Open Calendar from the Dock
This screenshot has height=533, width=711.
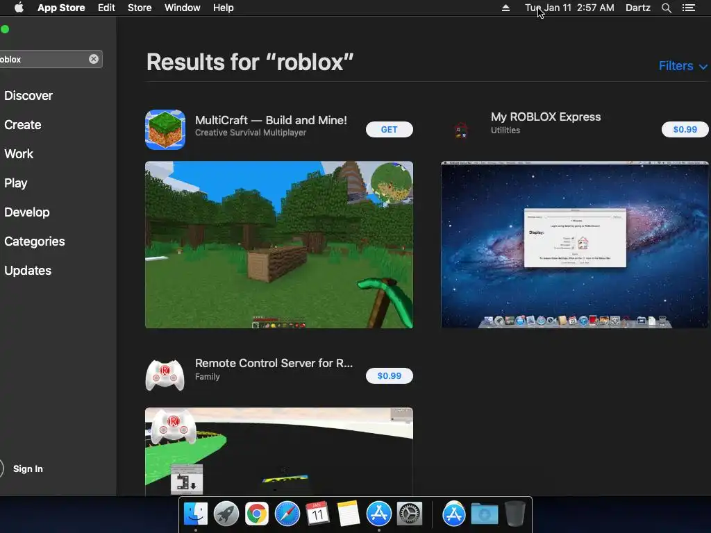tap(318, 514)
